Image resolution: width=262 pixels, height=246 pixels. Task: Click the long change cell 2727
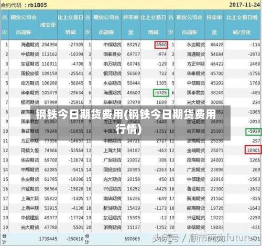[161, 141]
